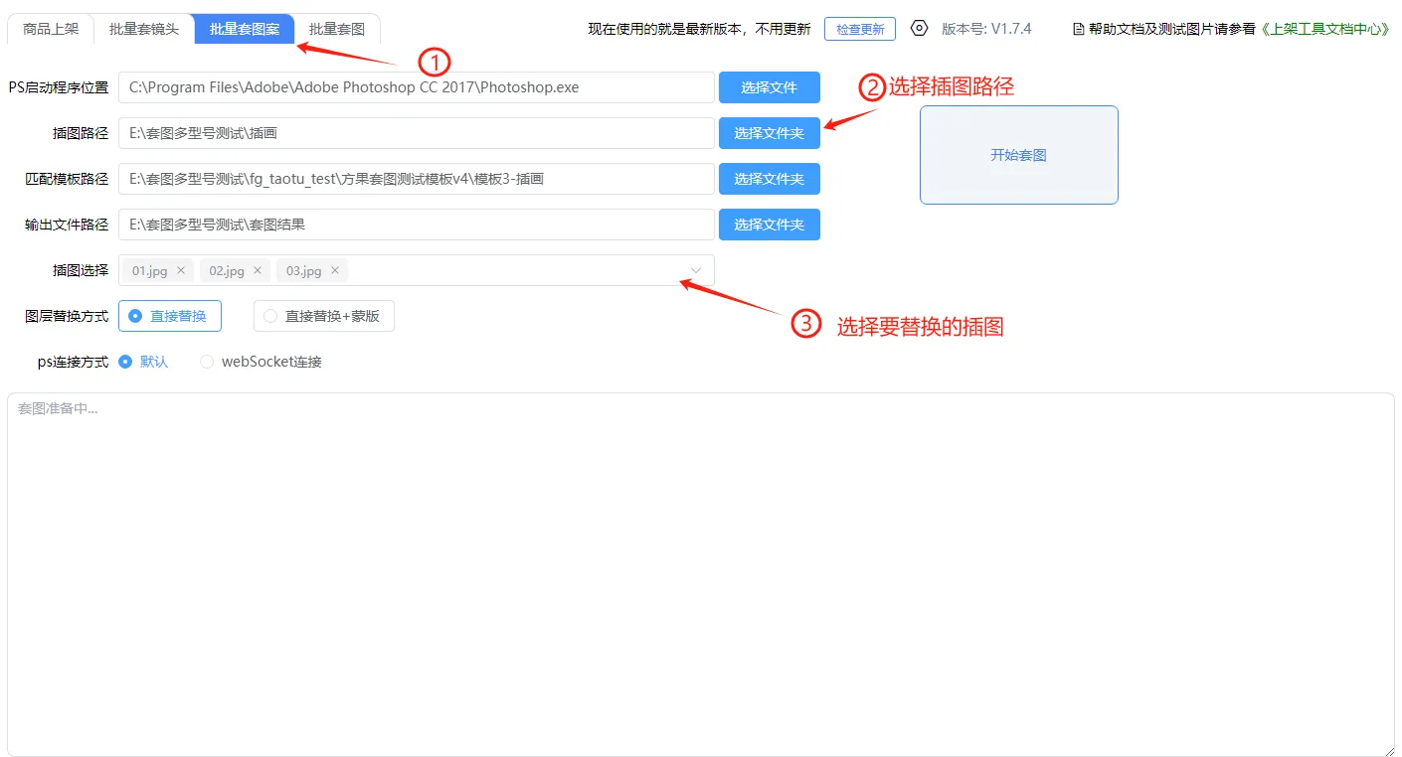Remove the 02.jpg tag
Viewport: 1402px width, 757px height.
point(259,270)
